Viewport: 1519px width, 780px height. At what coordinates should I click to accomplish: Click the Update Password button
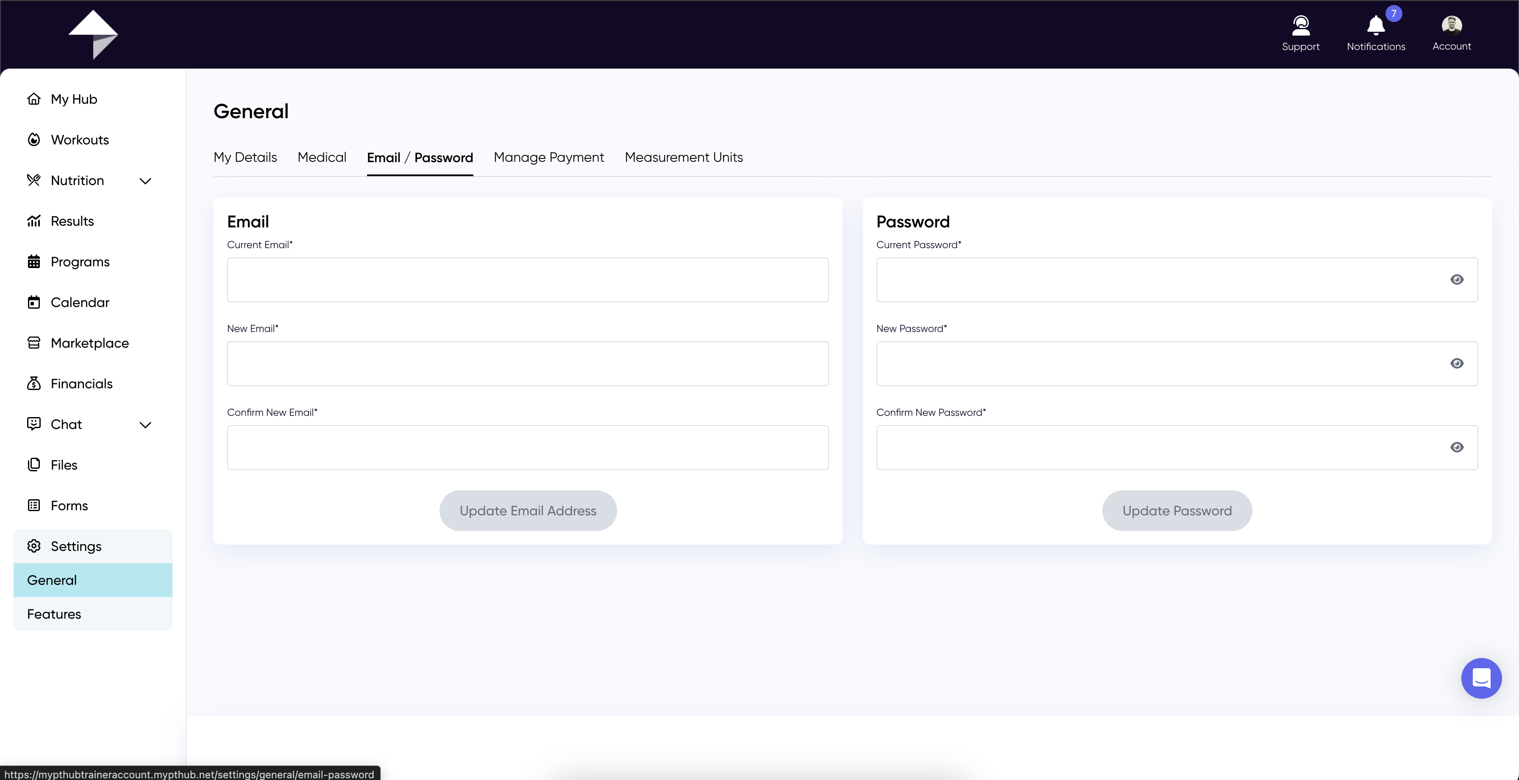coord(1177,510)
